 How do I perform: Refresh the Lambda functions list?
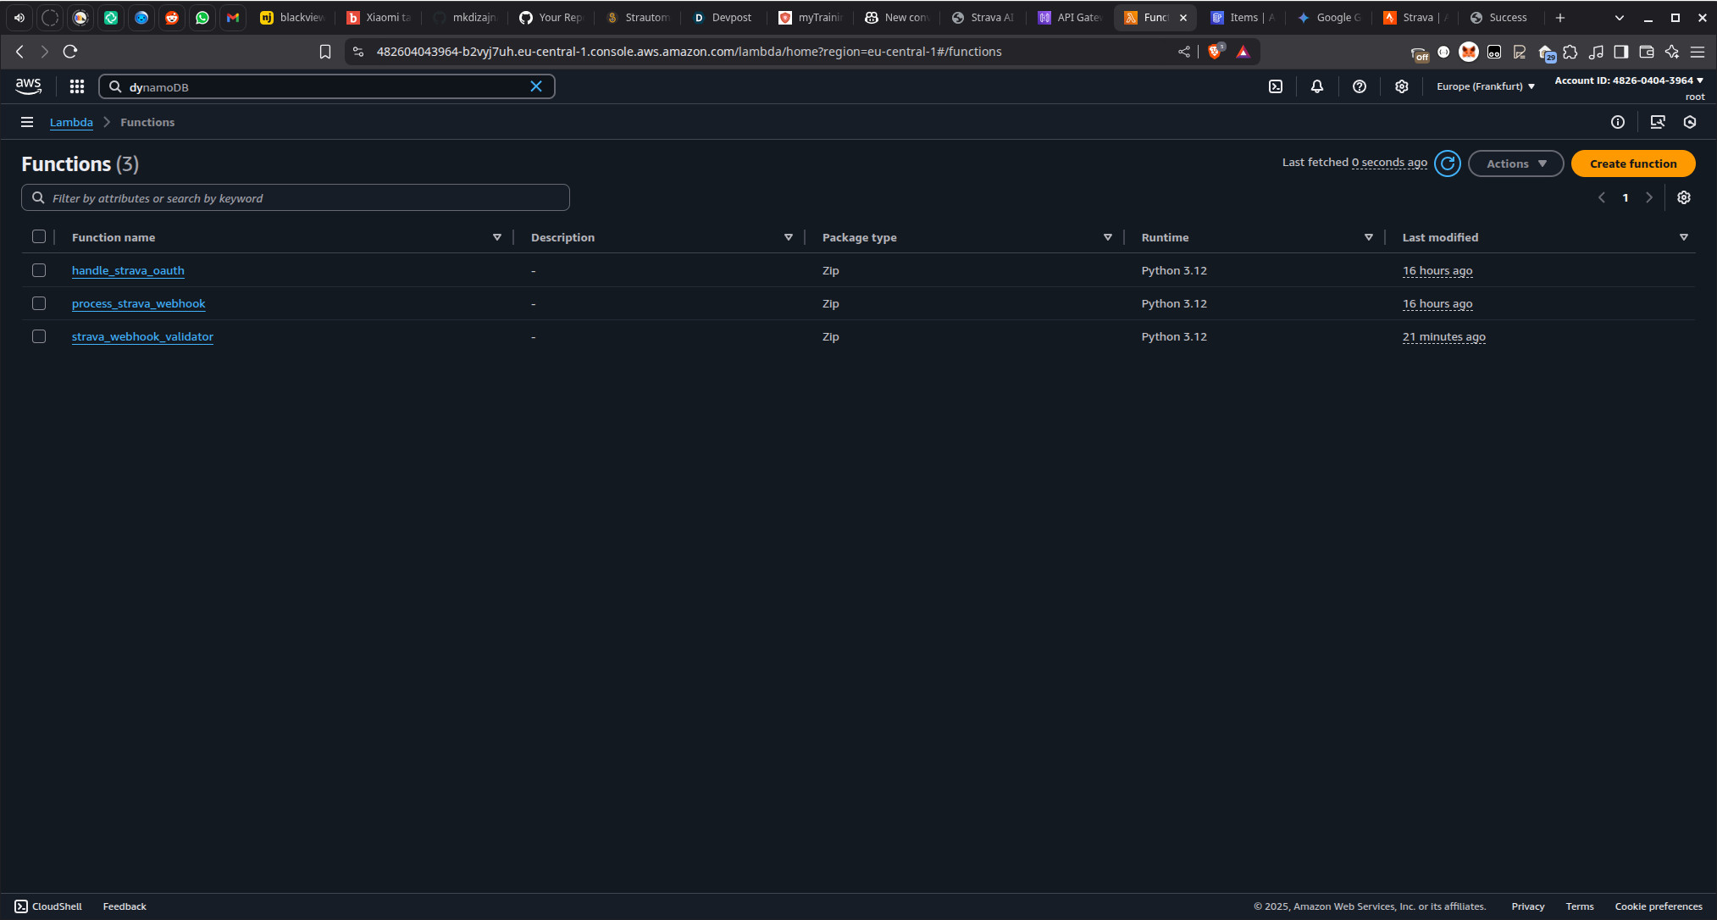(1448, 163)
